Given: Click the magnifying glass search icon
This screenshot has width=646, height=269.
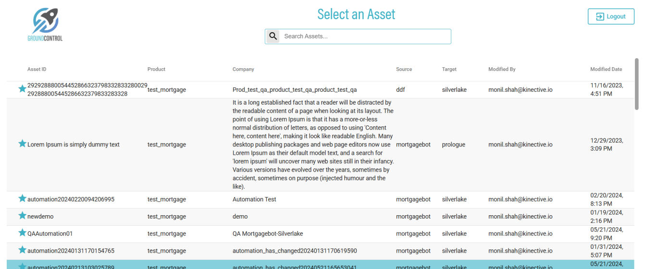Looking at the screenshot, I should (x=273, y=36).
